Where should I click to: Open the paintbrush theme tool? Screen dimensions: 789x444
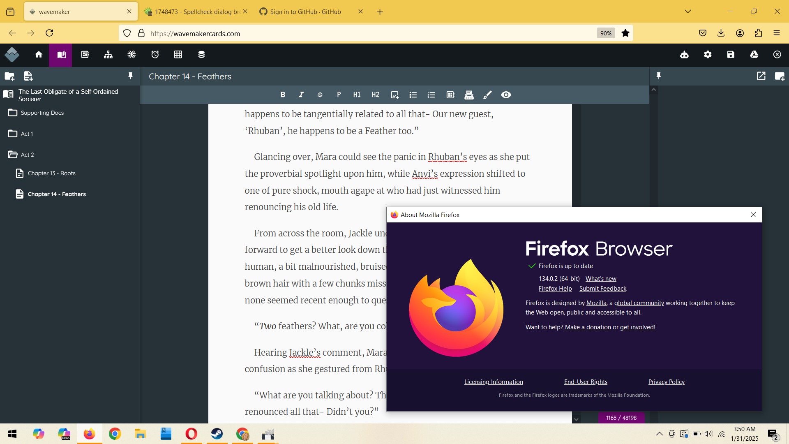click(x=487, y=95)
